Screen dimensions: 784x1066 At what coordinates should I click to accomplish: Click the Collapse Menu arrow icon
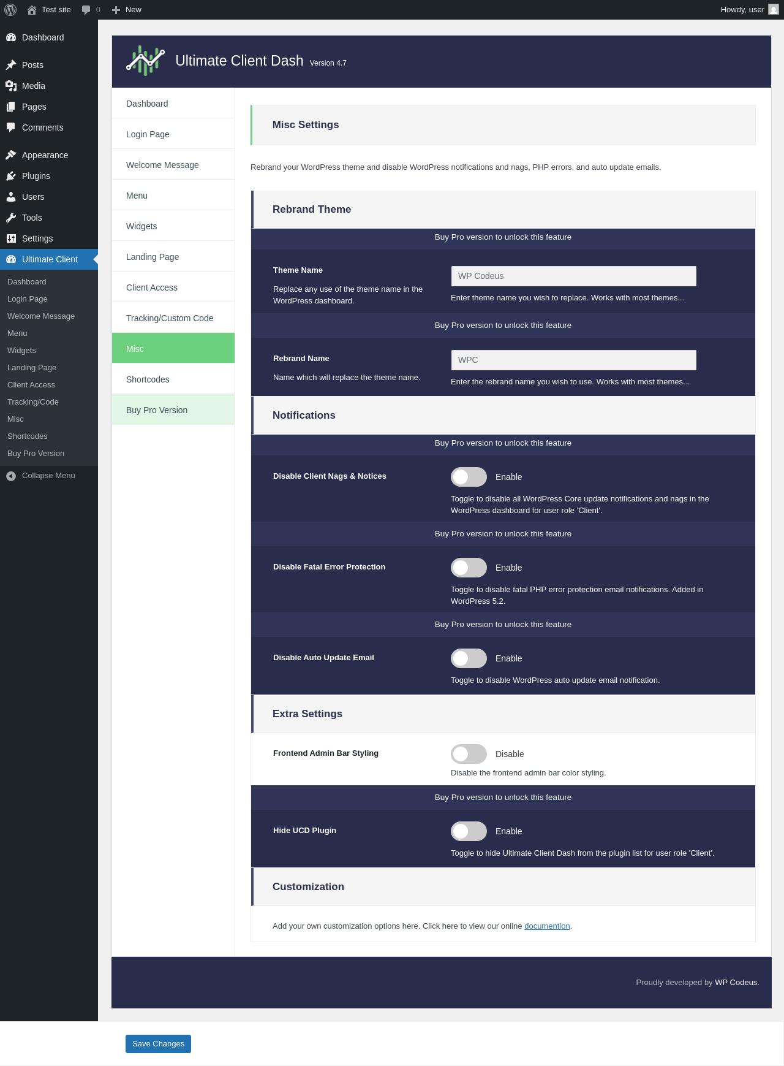pyautogui.click(x=11, y=476)
